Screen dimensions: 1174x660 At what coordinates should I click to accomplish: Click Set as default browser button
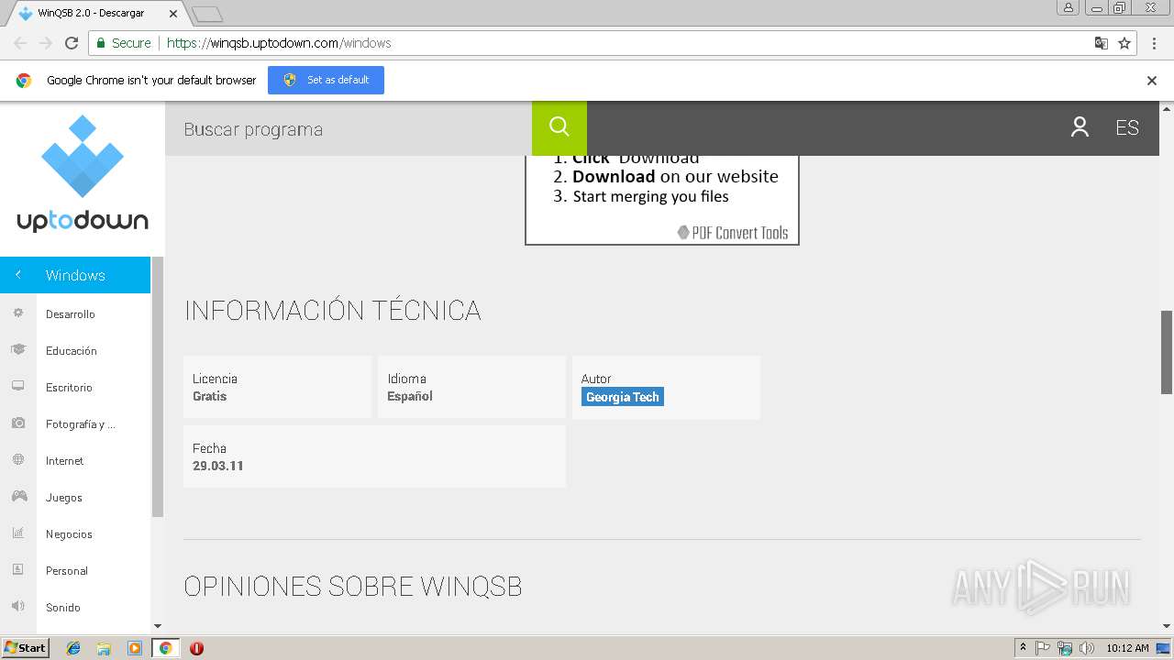(326, 80)
